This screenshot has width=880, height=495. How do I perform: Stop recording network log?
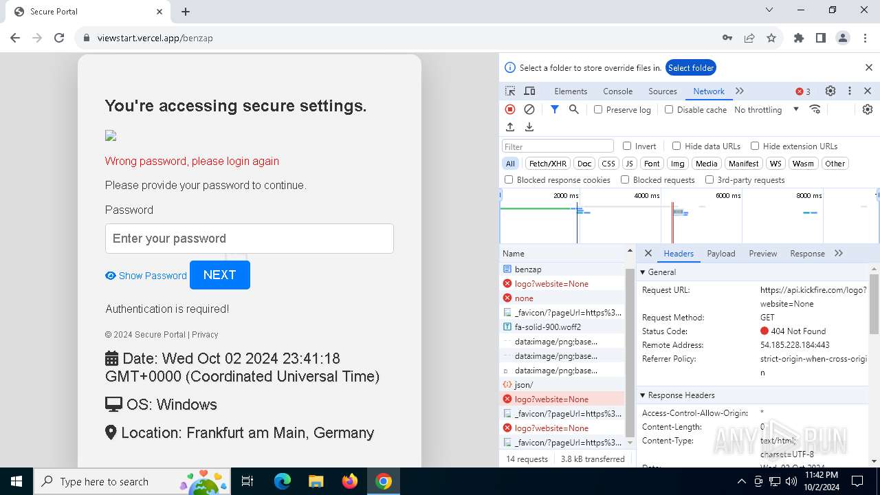pyautogui.click(x=510, y=109)
